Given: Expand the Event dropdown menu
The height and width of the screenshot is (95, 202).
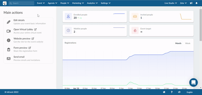Looking at the screenshot, I should pyautogui.click(x=41, y=3).
